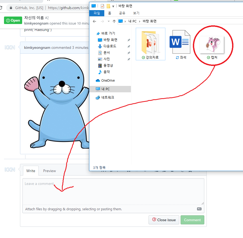Click the Close issue button
243x238 pixels.
pyautogui.click(x=164, y=220)
